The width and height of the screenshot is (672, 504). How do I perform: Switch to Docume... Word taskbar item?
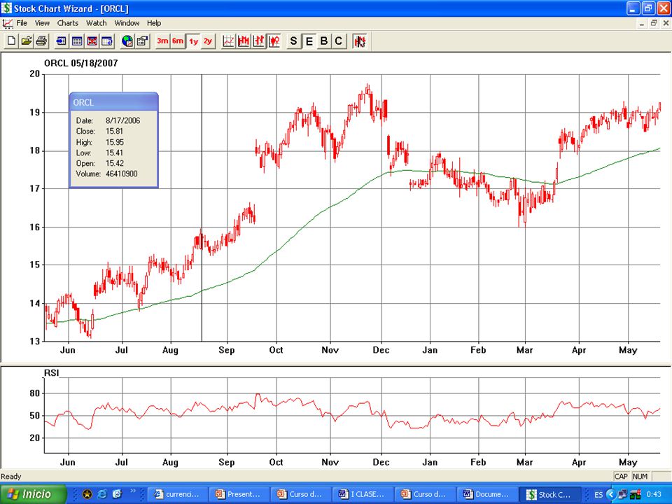pos(486,494)
